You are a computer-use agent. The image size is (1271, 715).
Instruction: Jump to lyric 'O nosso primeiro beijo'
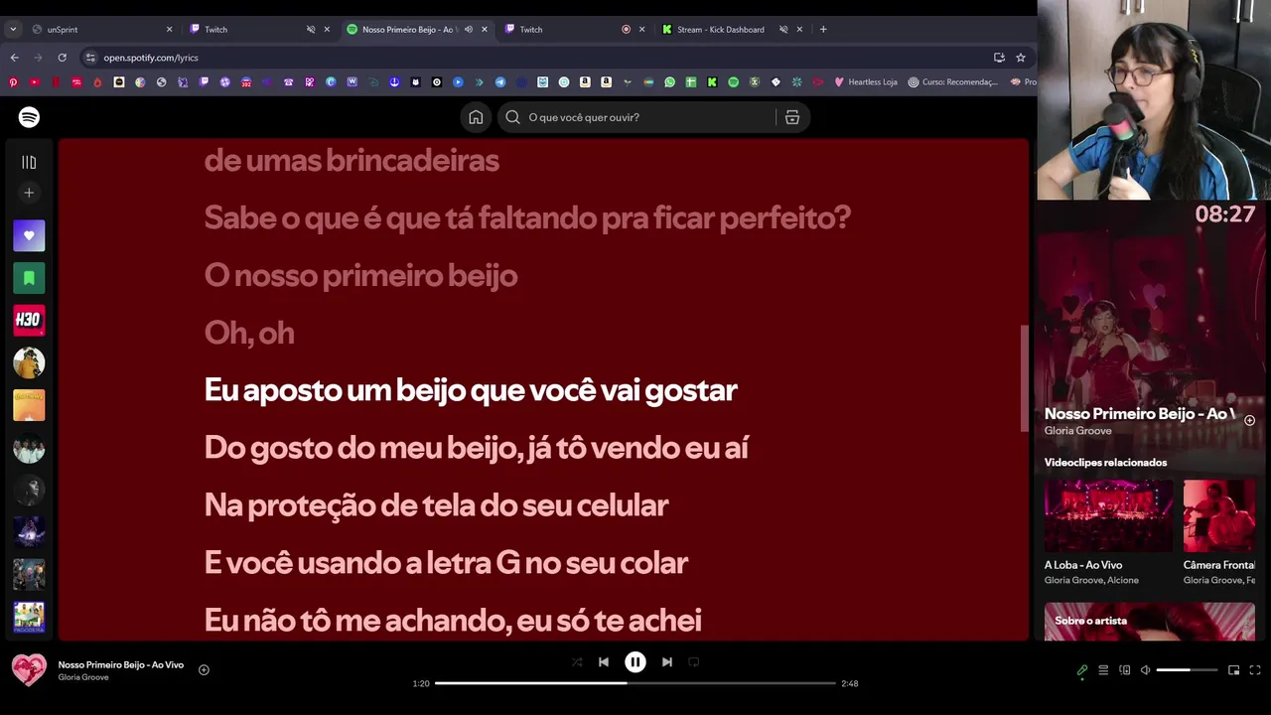360,275
